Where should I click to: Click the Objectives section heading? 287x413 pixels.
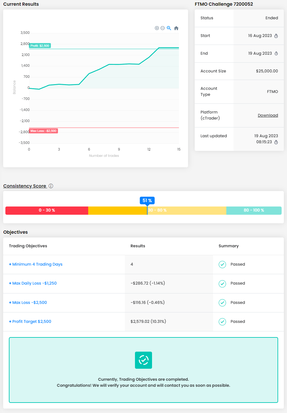15,232
